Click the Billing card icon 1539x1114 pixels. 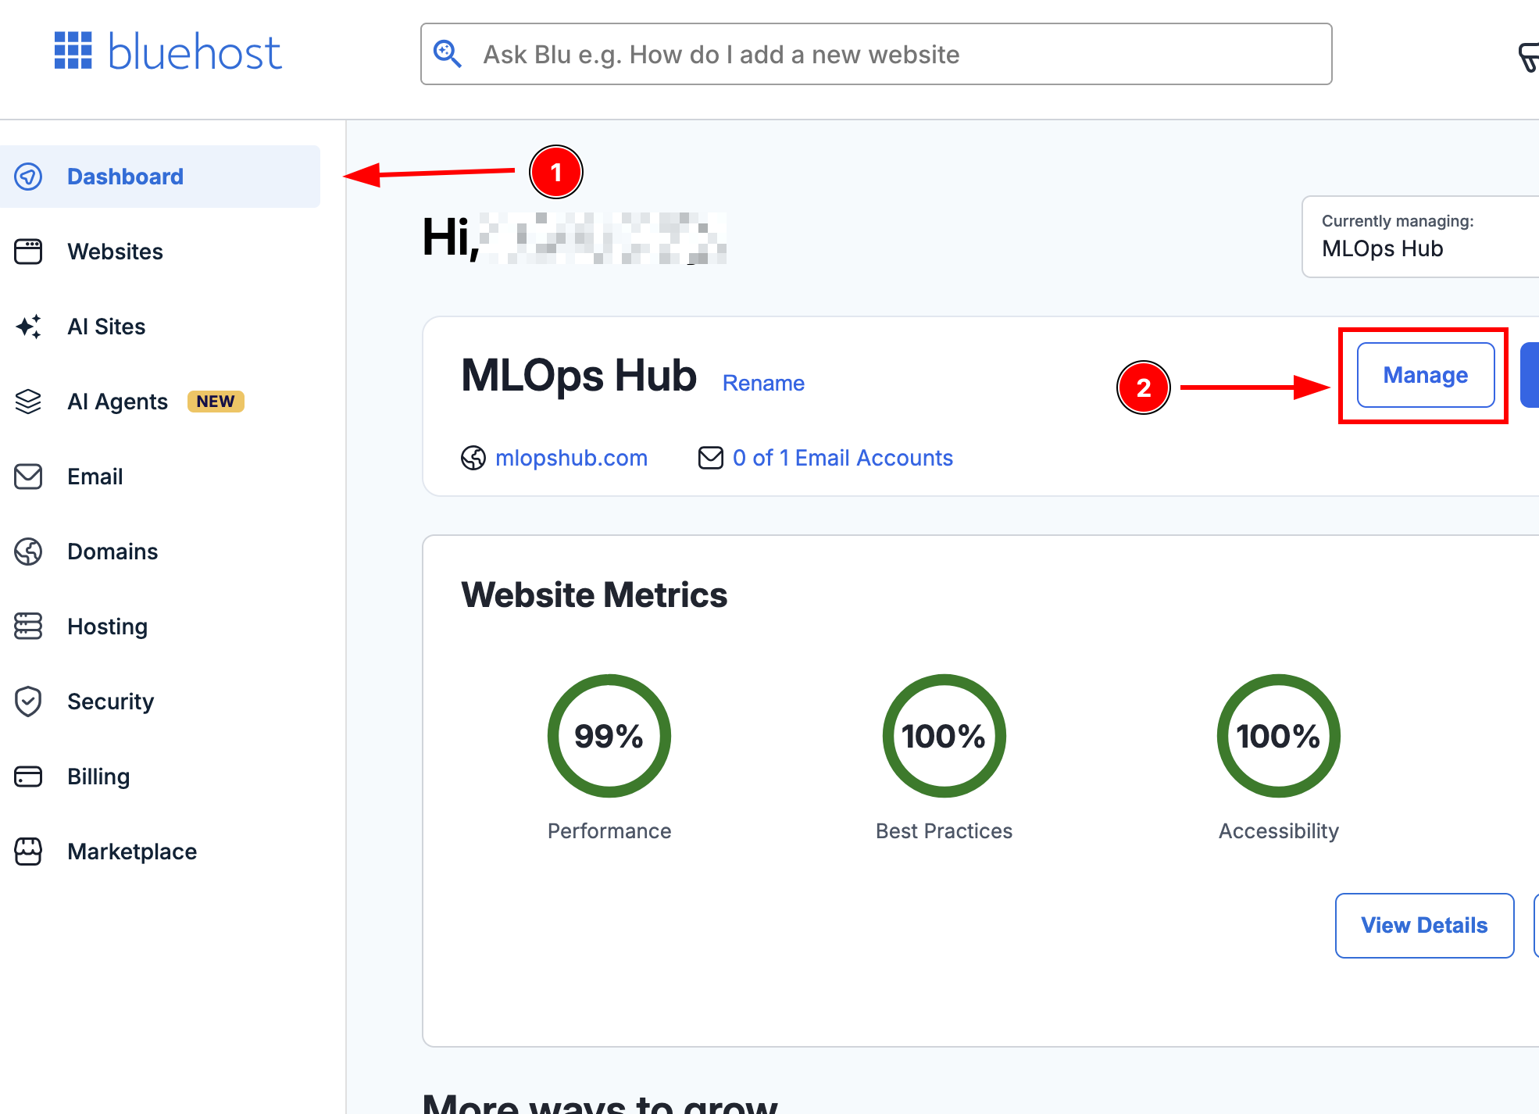pyautogui.click(x=28, y=777)
